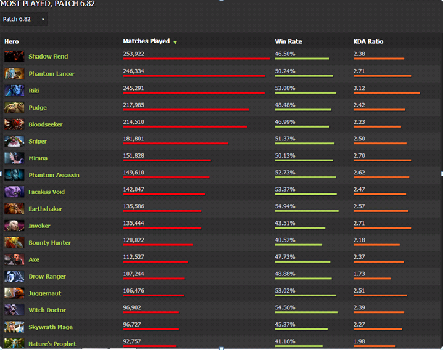Select the 43.51% win rate value
The image size is (443, 350).
point(285,223)
